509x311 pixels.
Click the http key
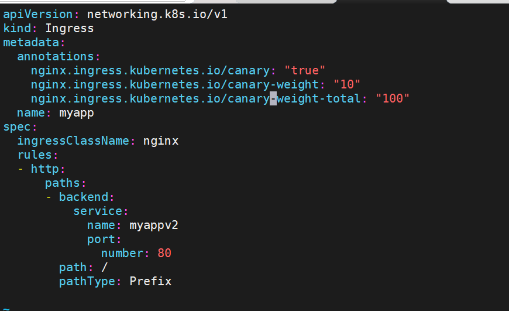(45, 169)
